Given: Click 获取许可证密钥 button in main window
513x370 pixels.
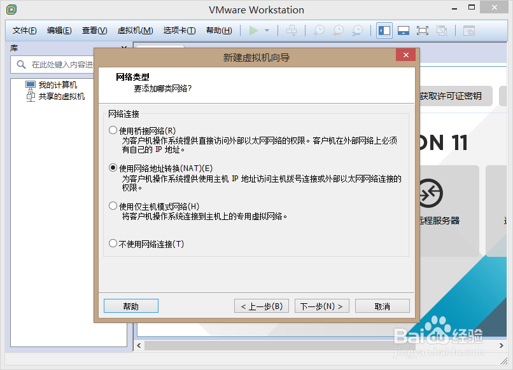Looking at the screenshot, I should point(456,96).
